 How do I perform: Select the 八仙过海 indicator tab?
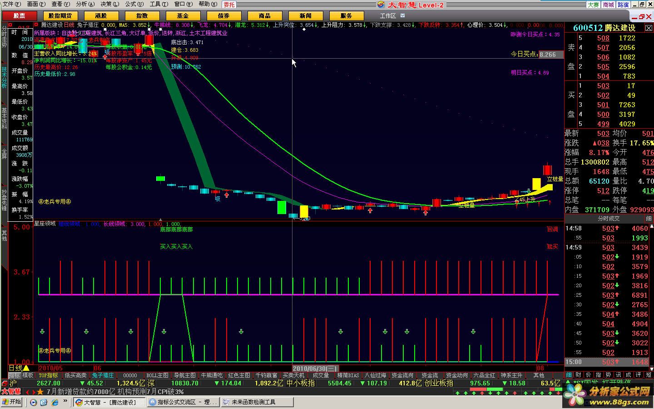375,375
